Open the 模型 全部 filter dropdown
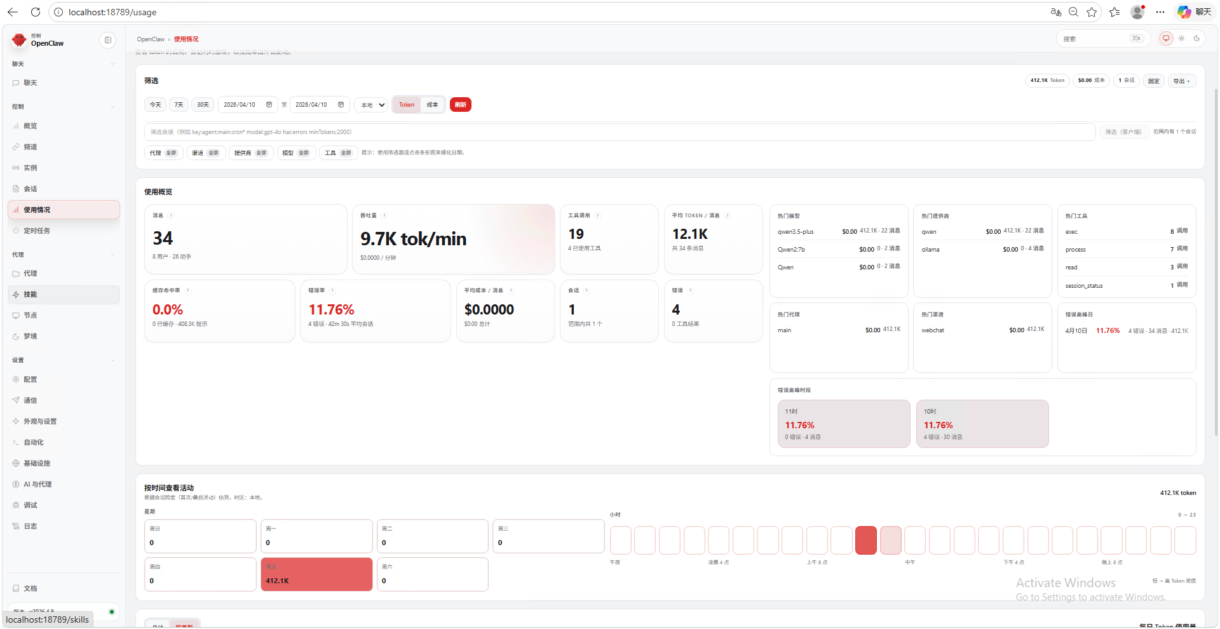The width and height of the screenshot is (1220, 629). point(296,153)
